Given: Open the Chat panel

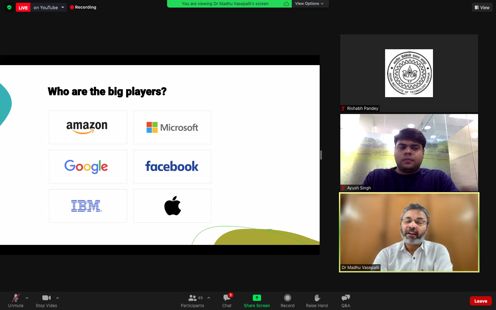Looking at the screenshot, I should 227,301.
